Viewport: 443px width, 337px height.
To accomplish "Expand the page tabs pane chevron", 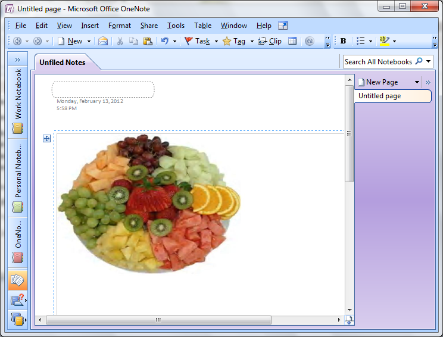I will [x=428, y=83].
